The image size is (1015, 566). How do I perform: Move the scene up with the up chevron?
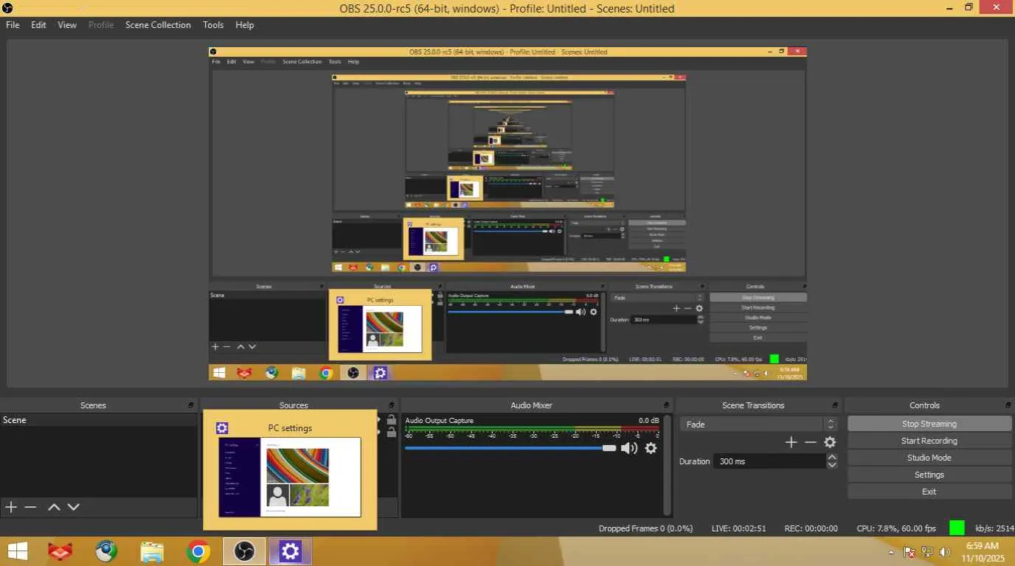click(x=54, y=507)
